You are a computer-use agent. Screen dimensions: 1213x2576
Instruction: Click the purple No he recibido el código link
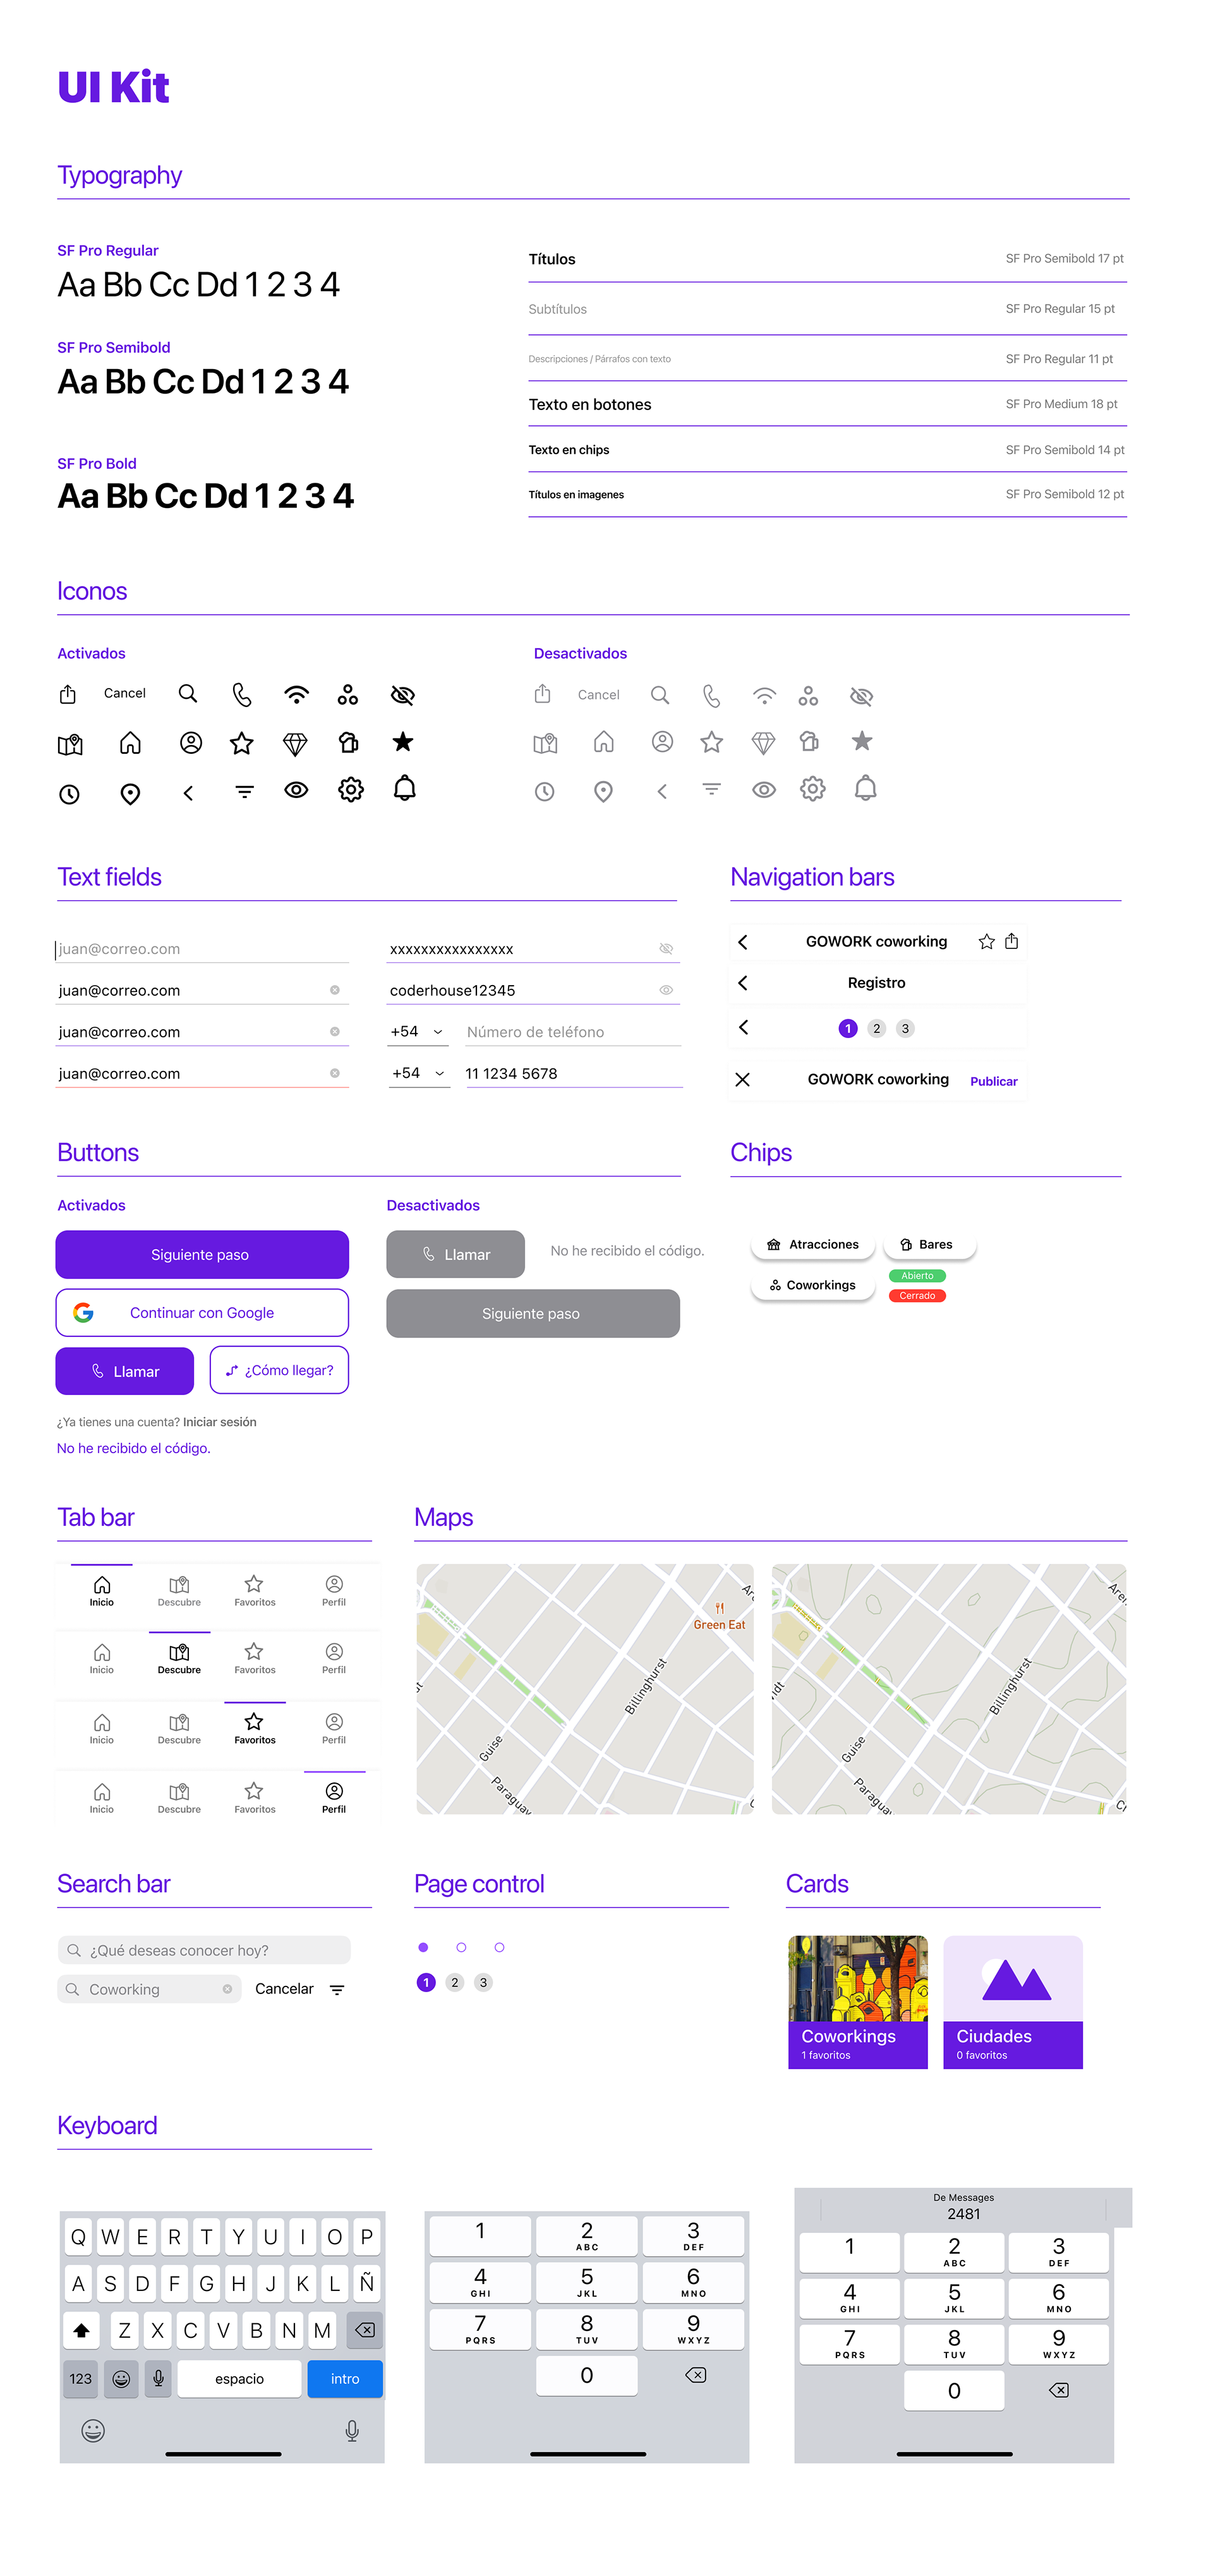[x=133, y=1448]
